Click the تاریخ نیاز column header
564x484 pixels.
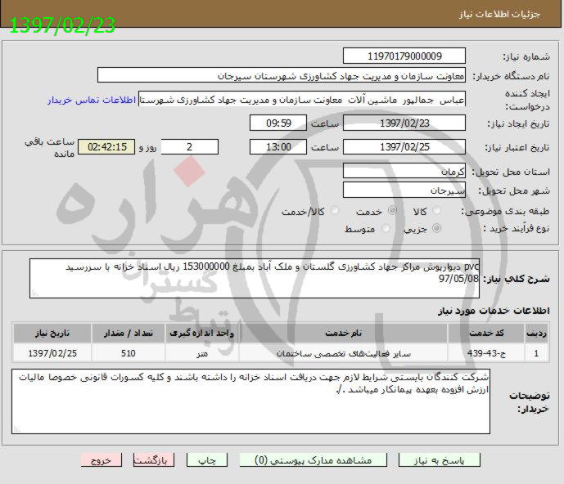52,333
